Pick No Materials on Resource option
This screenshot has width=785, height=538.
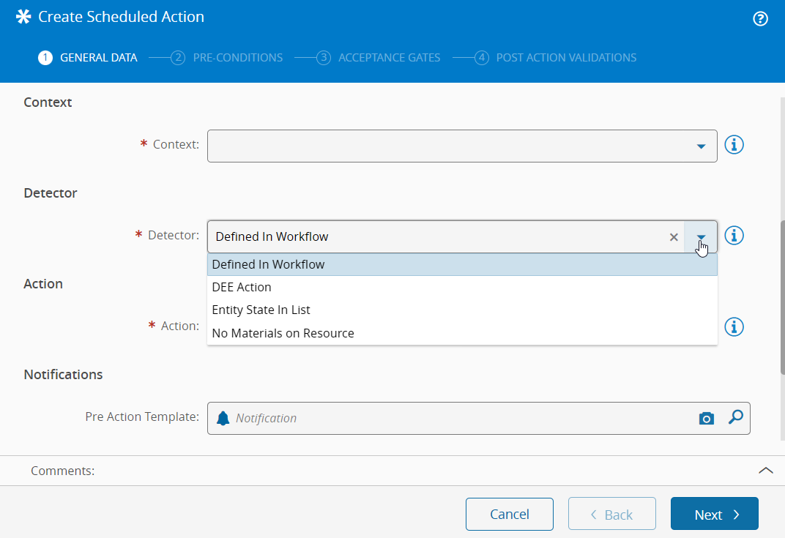coord(283,333)
